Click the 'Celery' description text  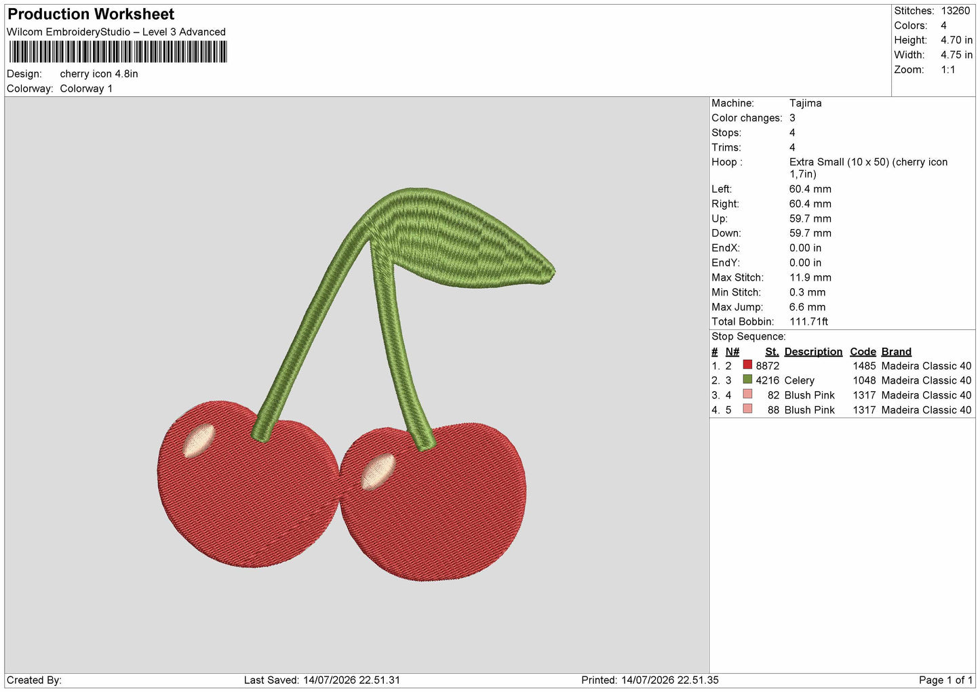pos(799,381)
